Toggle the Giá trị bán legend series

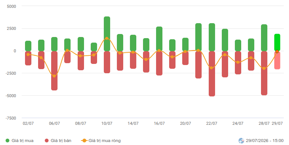tap(58, 141)
